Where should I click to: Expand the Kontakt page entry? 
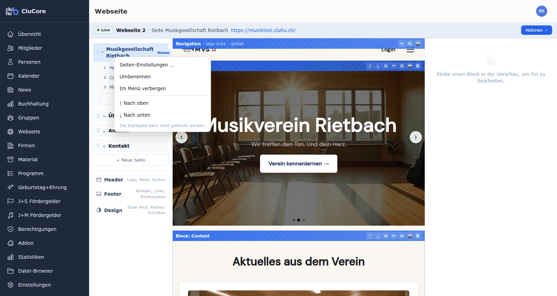coord(104,146)
